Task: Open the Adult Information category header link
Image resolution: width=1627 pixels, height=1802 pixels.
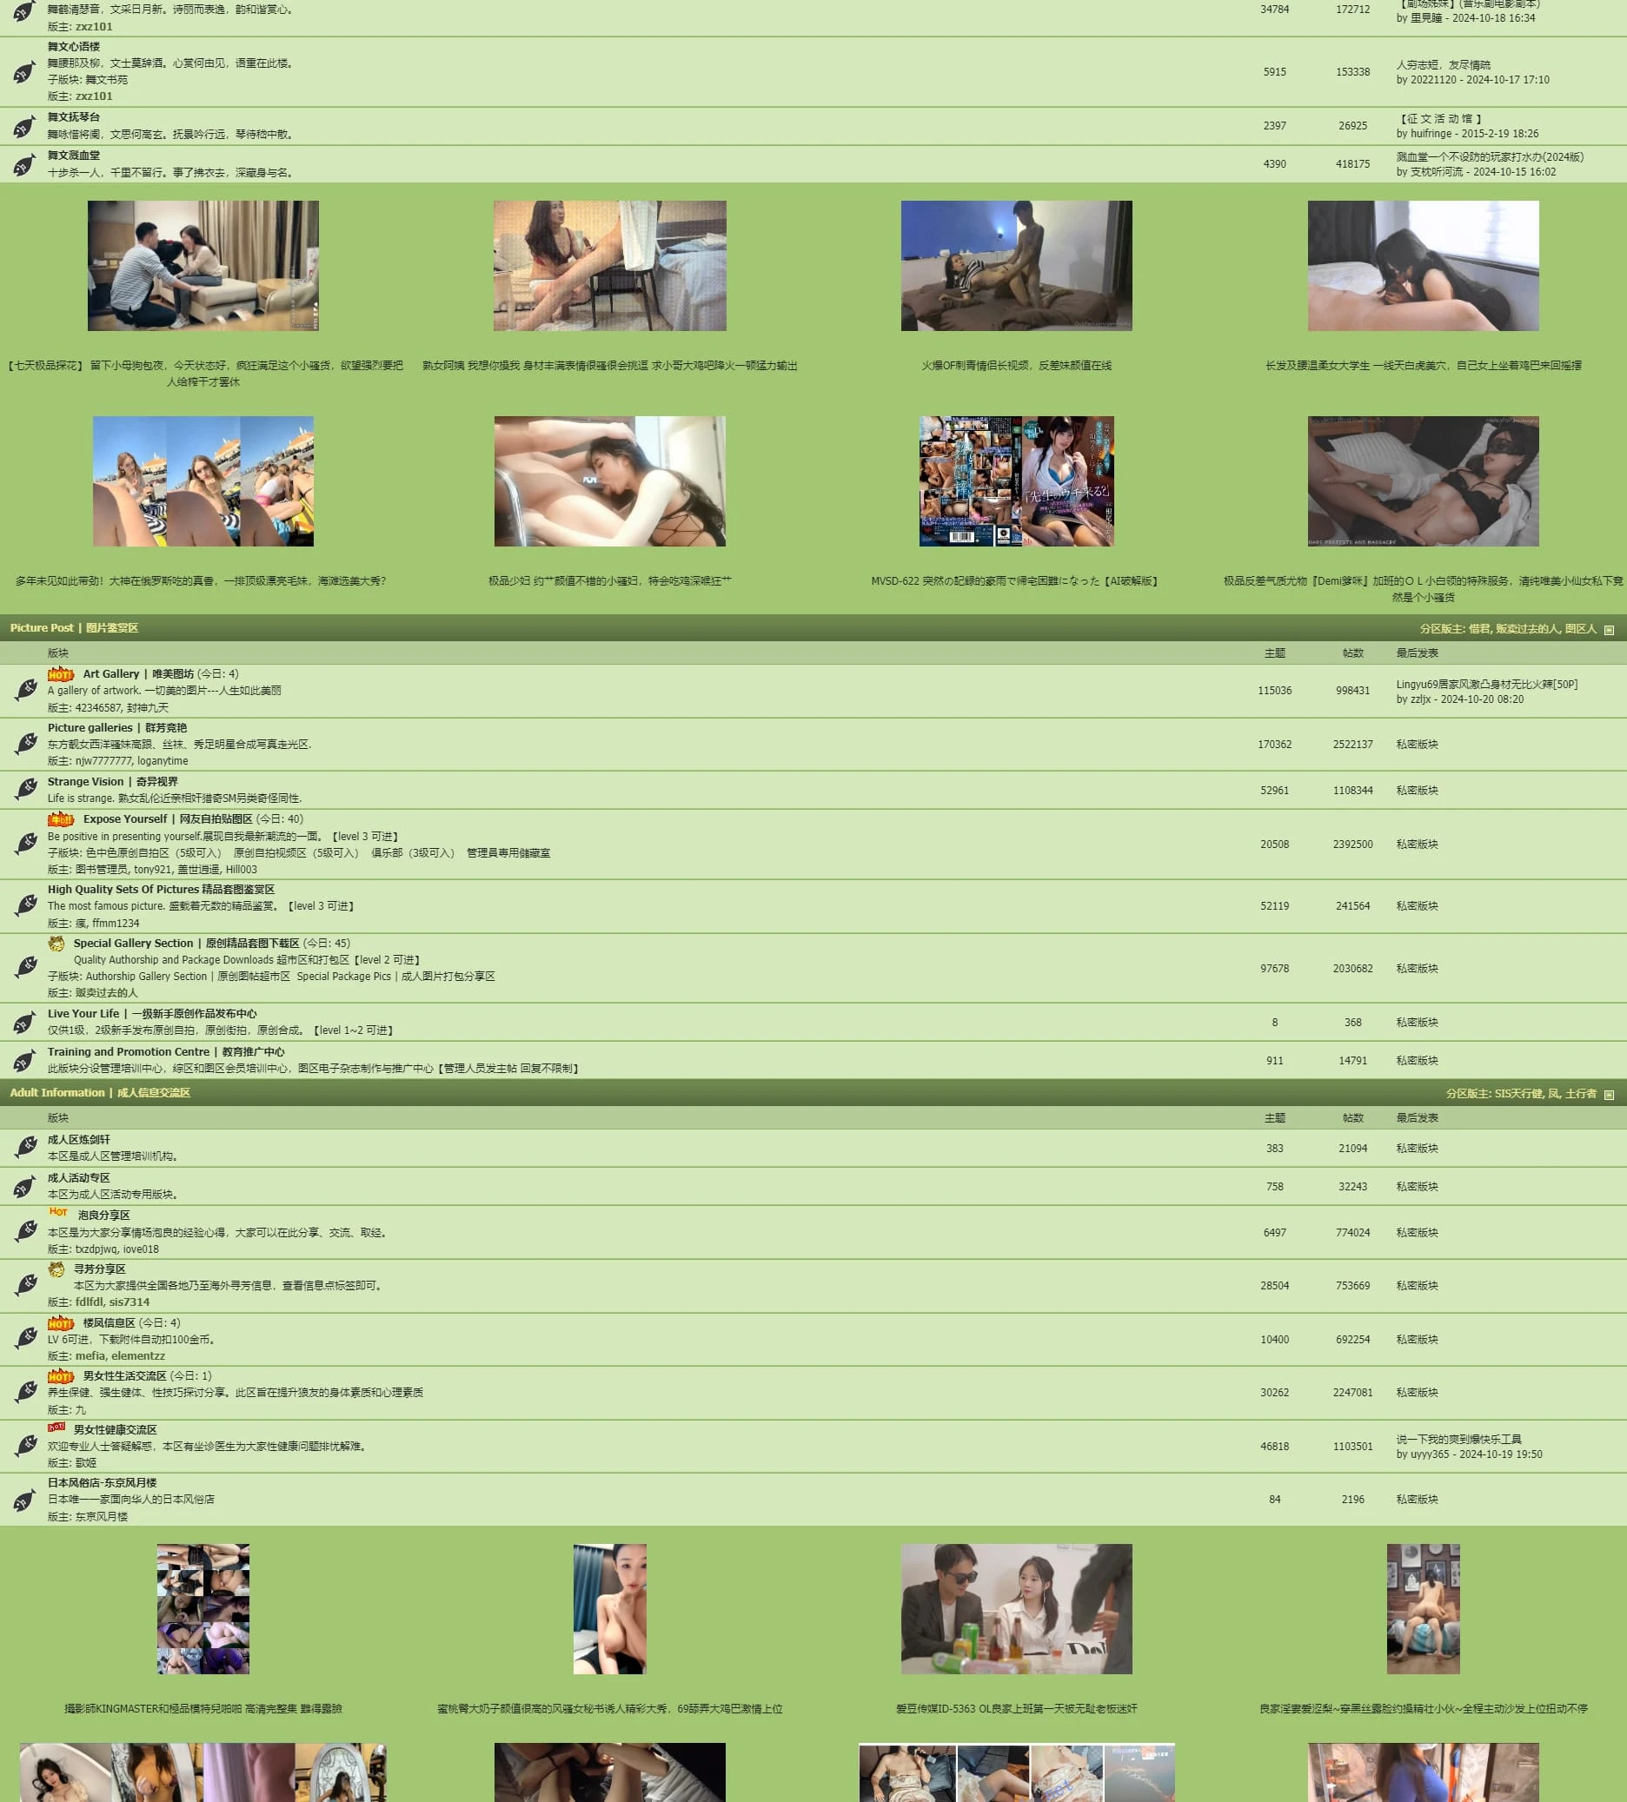Action: pyautogui.click(x=100, y=1092)
